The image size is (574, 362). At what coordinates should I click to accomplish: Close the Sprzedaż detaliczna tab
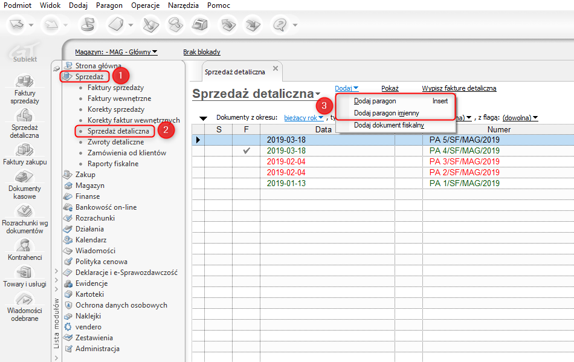(x=276, y=68)
